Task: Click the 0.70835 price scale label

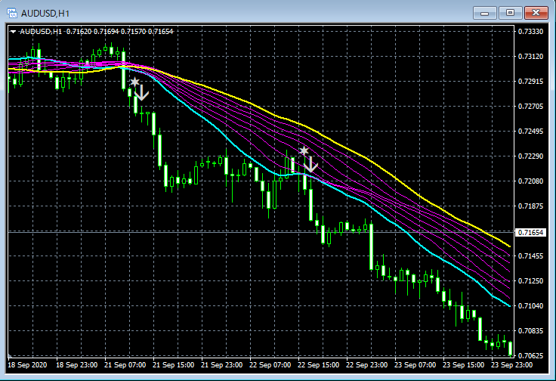Action: (530, 331)
